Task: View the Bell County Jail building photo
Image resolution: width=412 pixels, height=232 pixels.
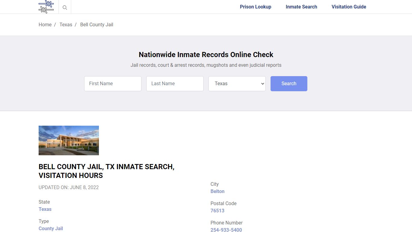Action: pyautogui.click(x=69, y=140)
